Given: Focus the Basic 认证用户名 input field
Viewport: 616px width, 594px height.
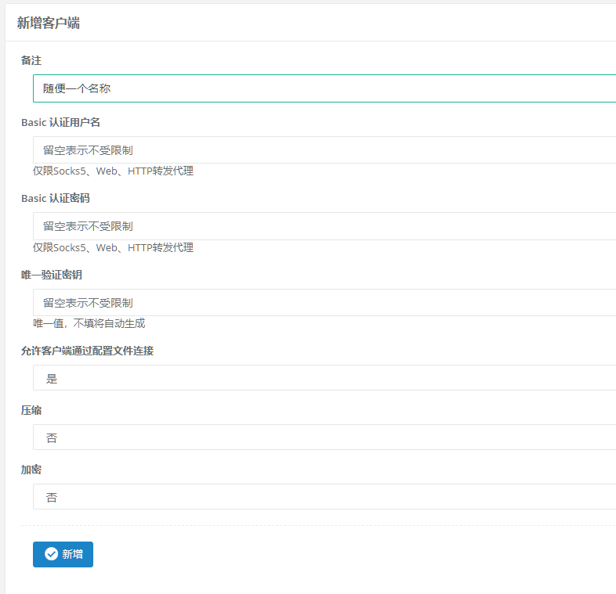Looking at the screenshot, I should click(324, 150).
